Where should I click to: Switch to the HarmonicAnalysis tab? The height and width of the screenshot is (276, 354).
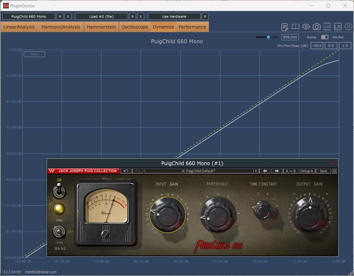pos(61,27)
